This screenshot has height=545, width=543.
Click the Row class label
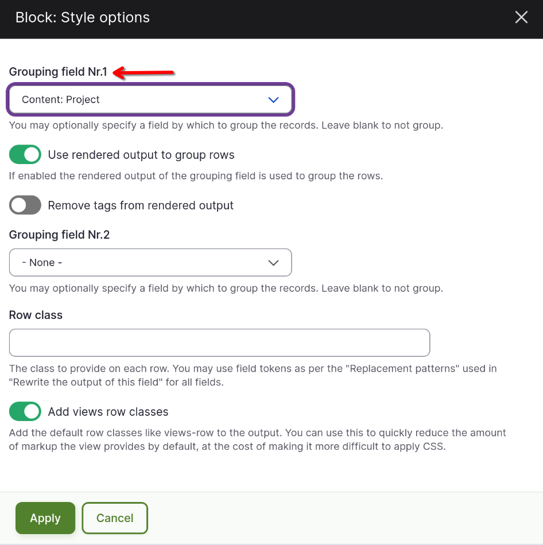(36, 315)
